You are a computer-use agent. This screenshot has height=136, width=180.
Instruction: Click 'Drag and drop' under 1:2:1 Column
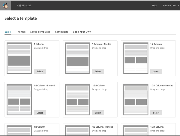pos(99,89)
